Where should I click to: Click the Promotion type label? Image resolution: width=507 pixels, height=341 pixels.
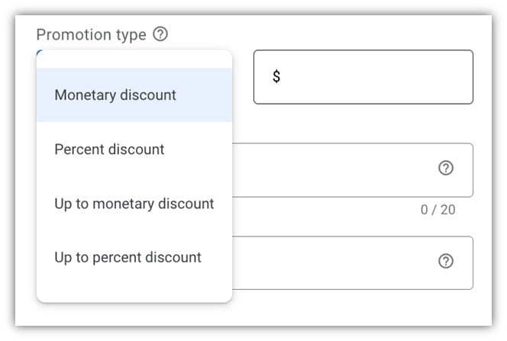pyautogui.click(x=92, y=34)
